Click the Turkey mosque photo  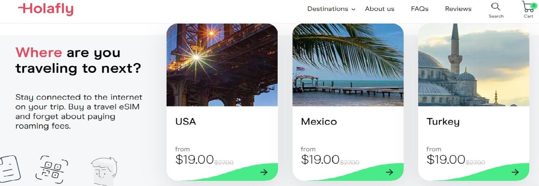point(473,65)
